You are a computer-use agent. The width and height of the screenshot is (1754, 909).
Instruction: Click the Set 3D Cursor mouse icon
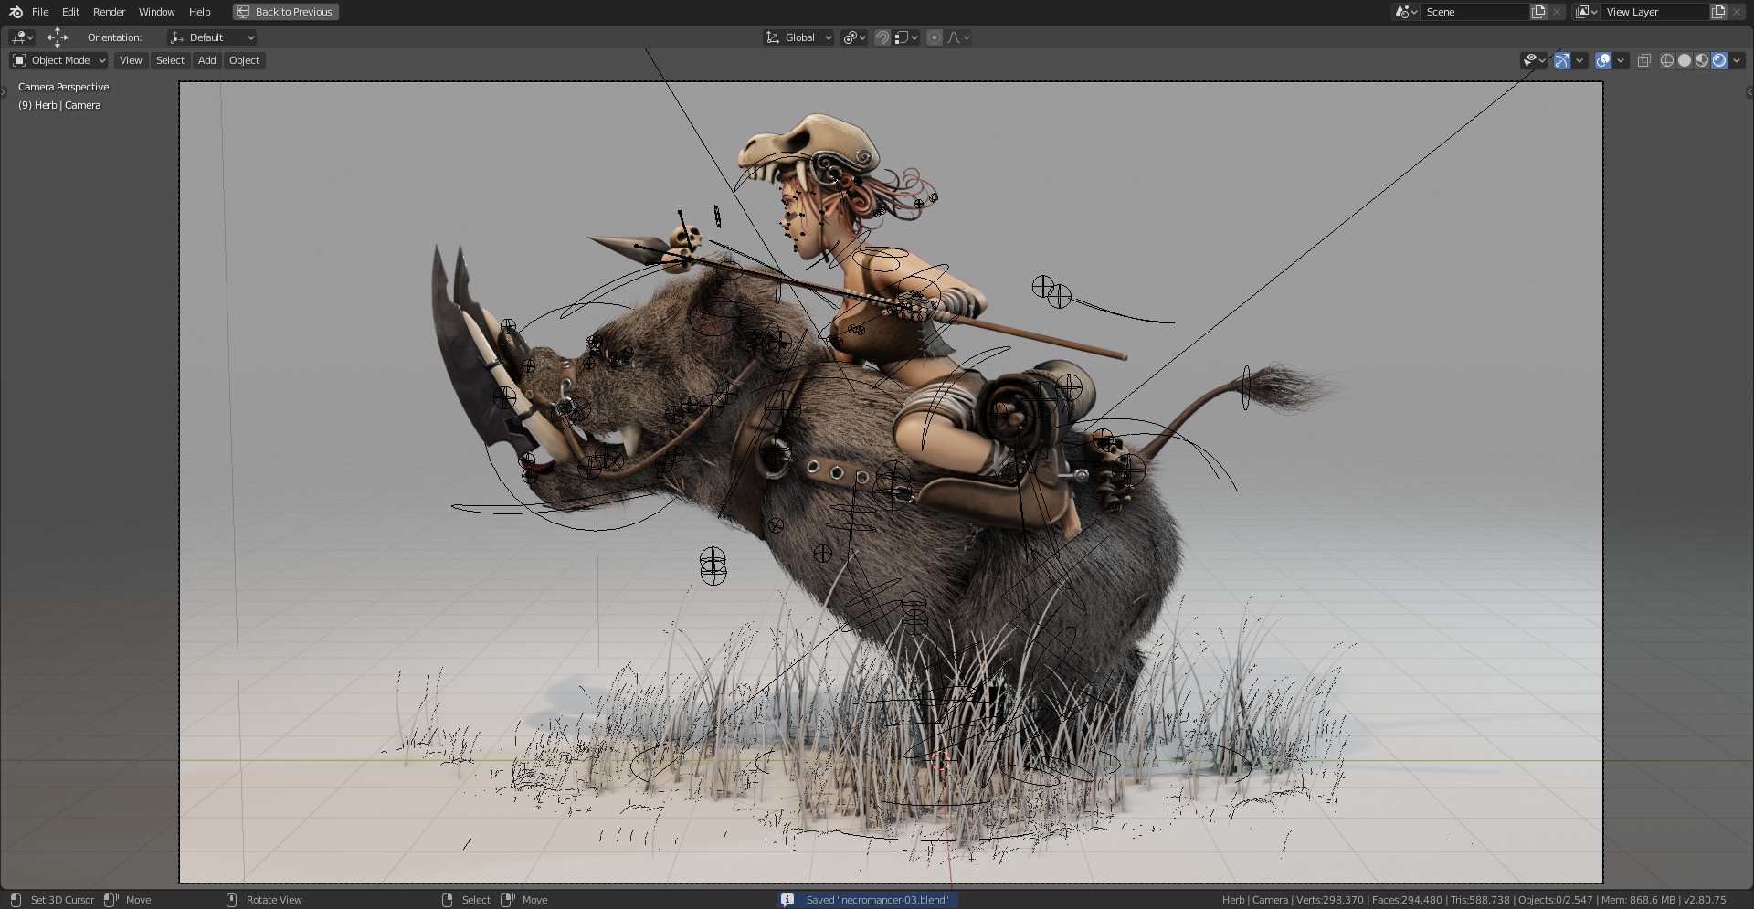16,900
